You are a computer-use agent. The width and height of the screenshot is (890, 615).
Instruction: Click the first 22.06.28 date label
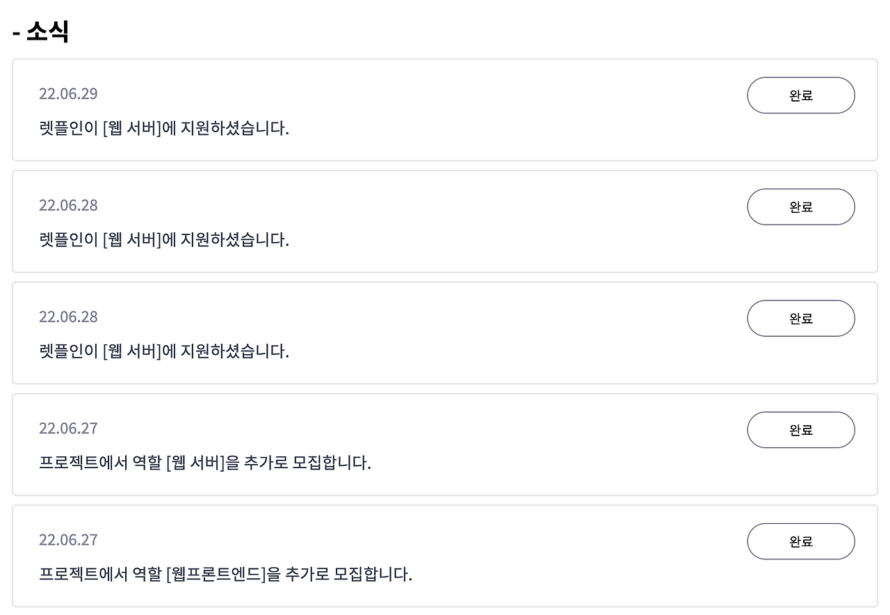pos(68,205)
